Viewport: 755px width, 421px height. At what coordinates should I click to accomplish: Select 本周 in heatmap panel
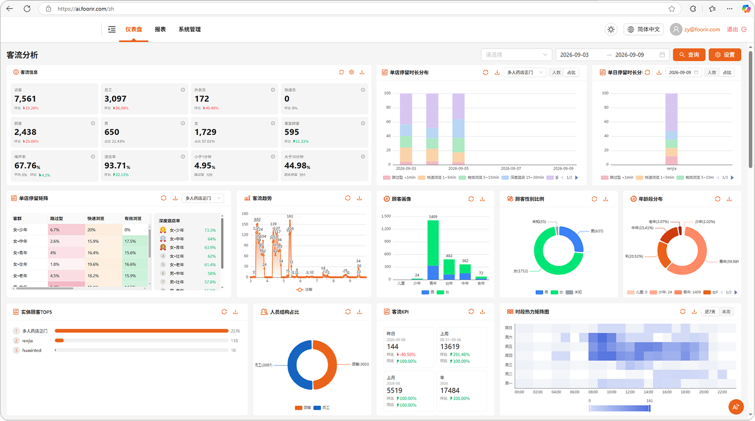click(726, 312)
